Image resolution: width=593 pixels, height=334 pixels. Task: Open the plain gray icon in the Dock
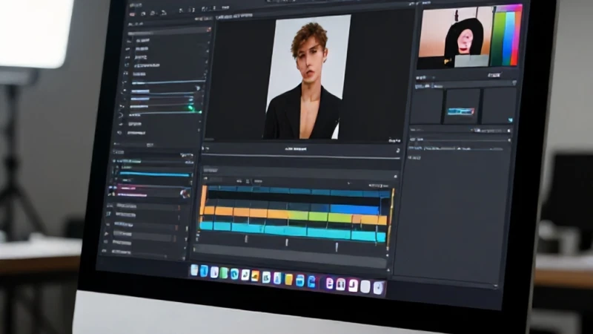click(x=365, y=286)
